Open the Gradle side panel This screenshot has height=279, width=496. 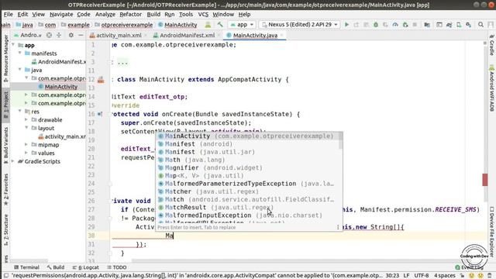(x=492, y=45)
